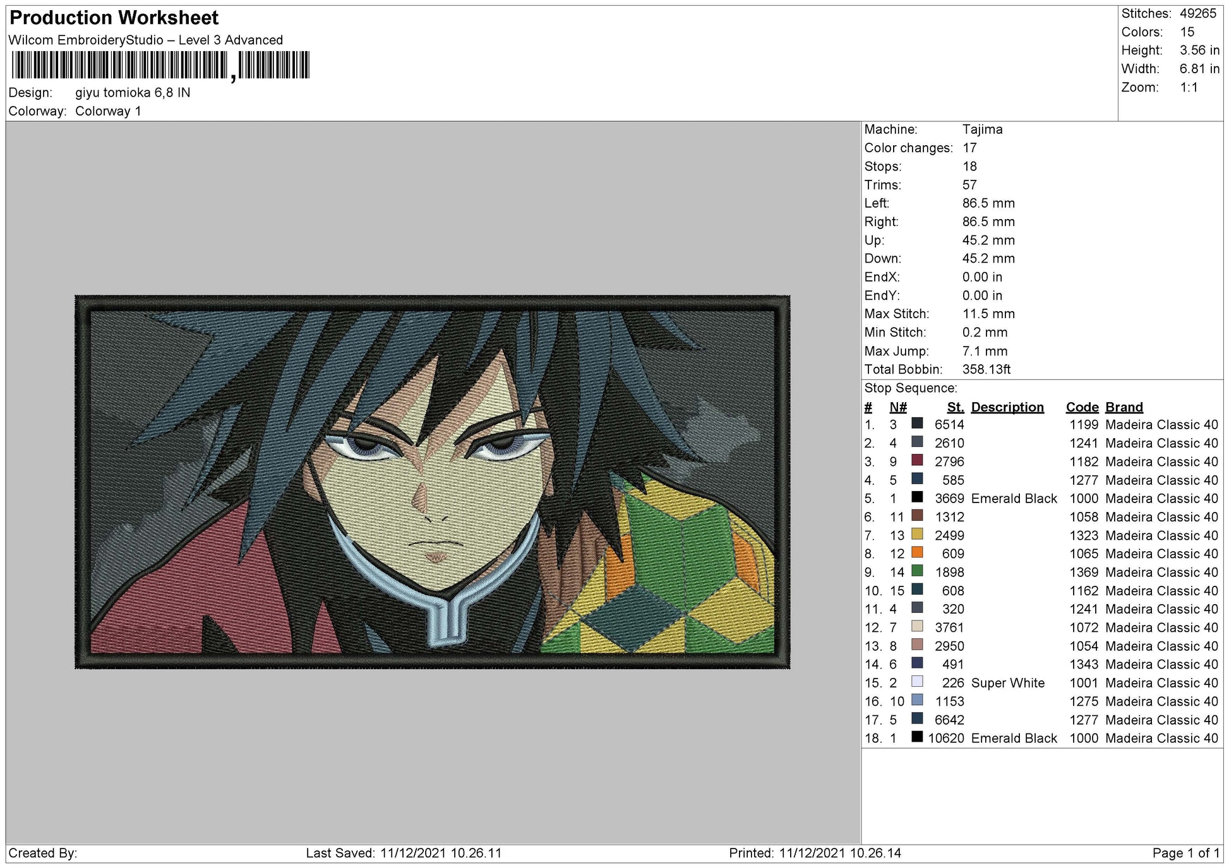1229x868 pixels.
Task: Click the orange swatch with code 1065
Action: [x=917, y=552]
